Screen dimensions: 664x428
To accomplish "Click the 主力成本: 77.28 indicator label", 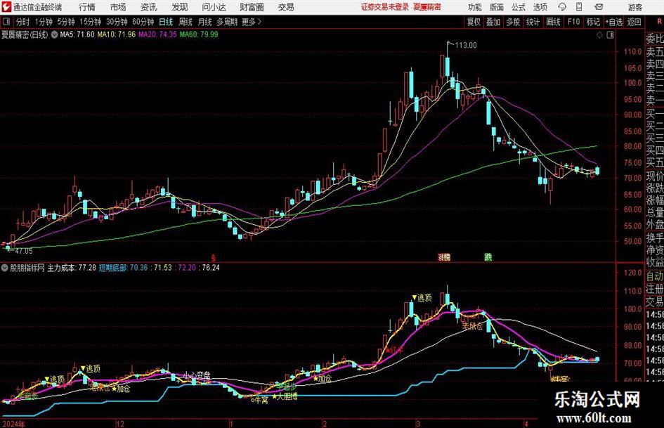I will (x=72, y=268).
